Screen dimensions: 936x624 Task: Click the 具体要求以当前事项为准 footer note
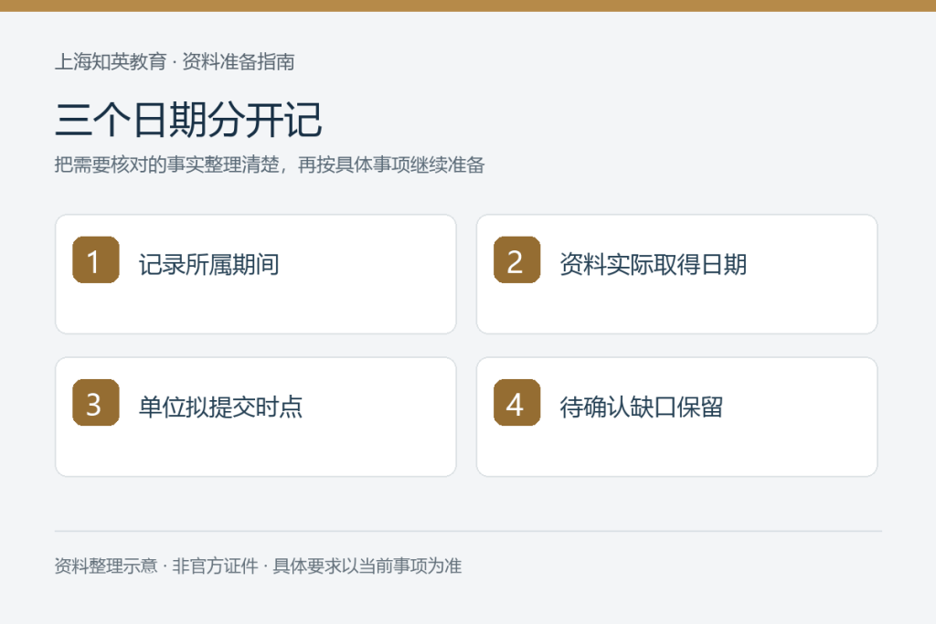(x=367, y=566)
